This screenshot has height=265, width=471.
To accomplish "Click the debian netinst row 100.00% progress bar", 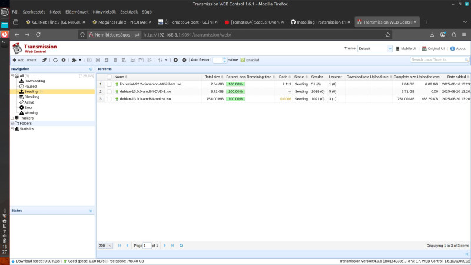I will (235, 99).
